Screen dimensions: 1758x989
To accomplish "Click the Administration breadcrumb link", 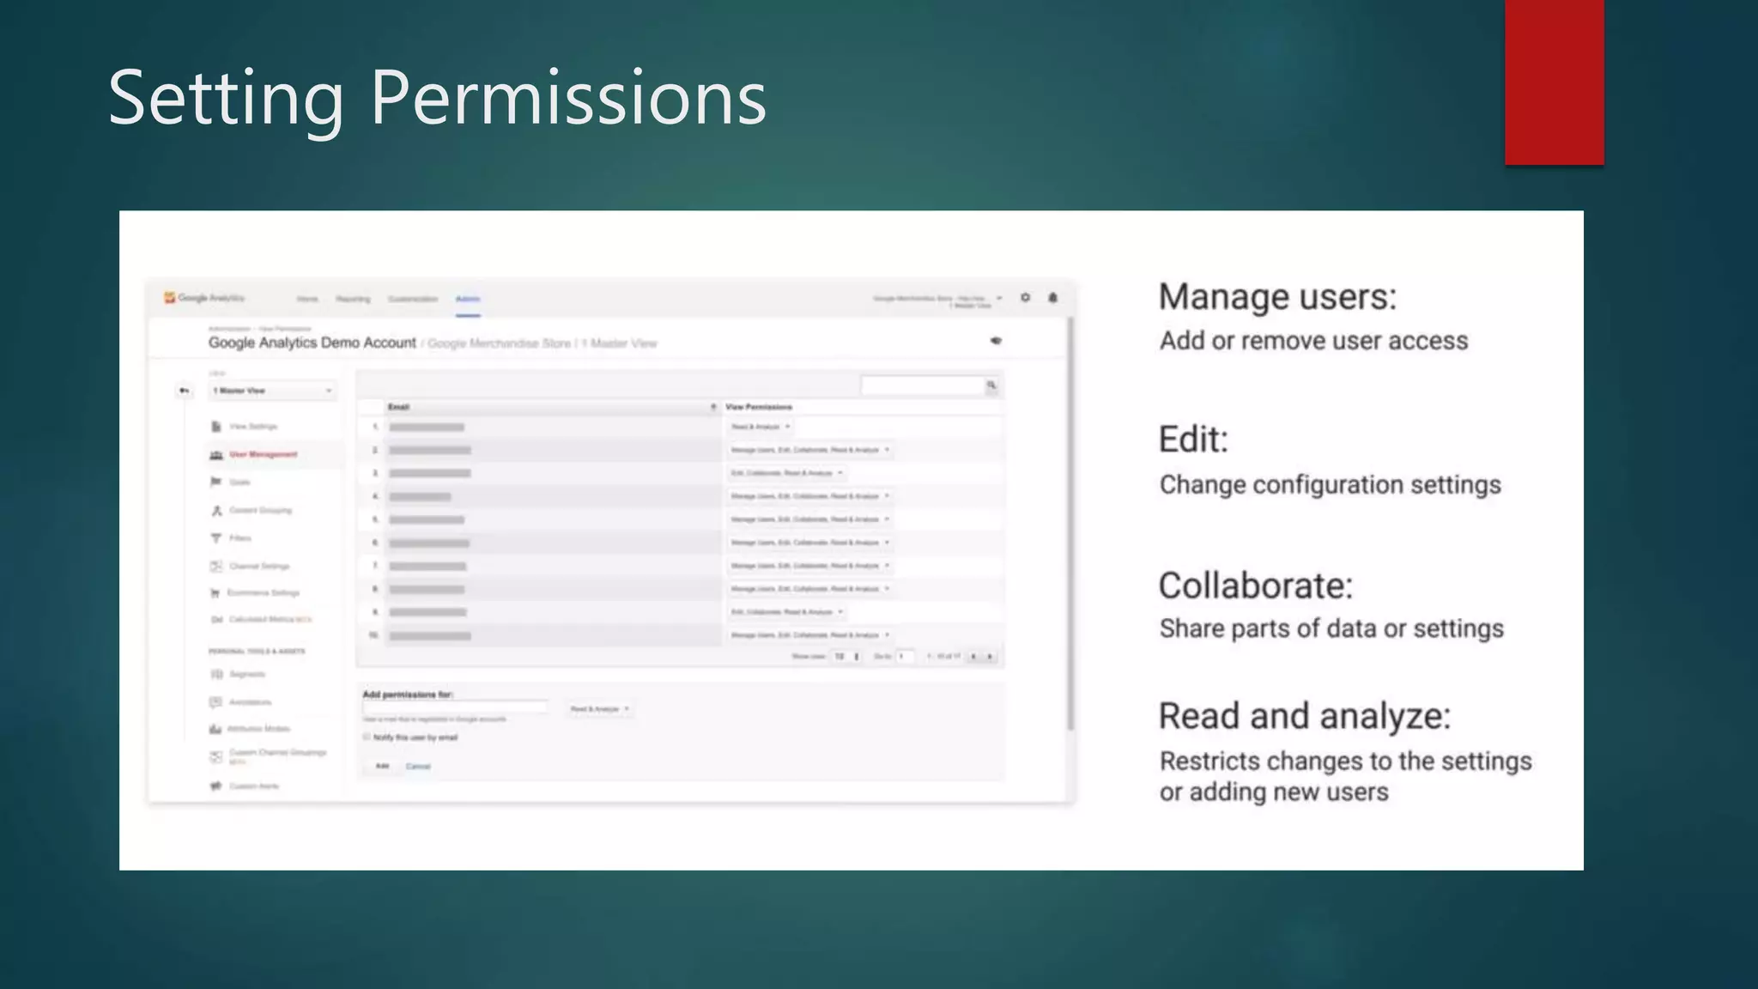I will [229, 329].
